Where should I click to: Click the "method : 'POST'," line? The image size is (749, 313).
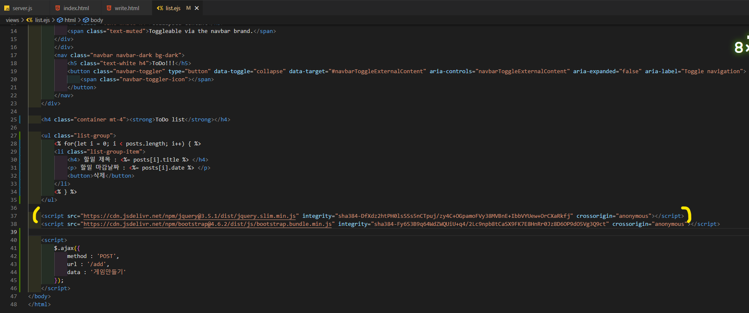[93, 256]
